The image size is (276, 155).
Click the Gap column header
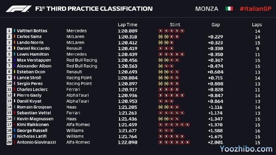click(216, 25)
